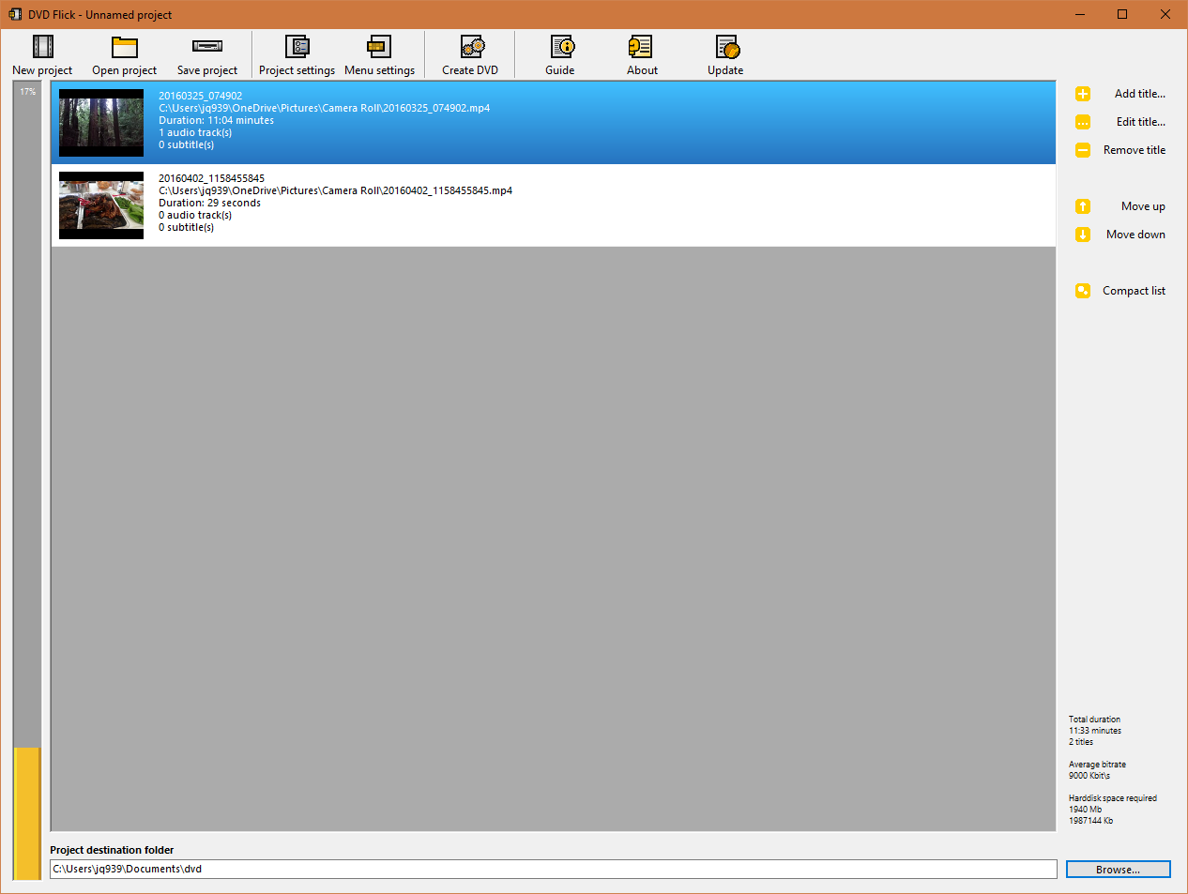Open Menu settings
The image size is (1188, 894).
coord(379,53)
